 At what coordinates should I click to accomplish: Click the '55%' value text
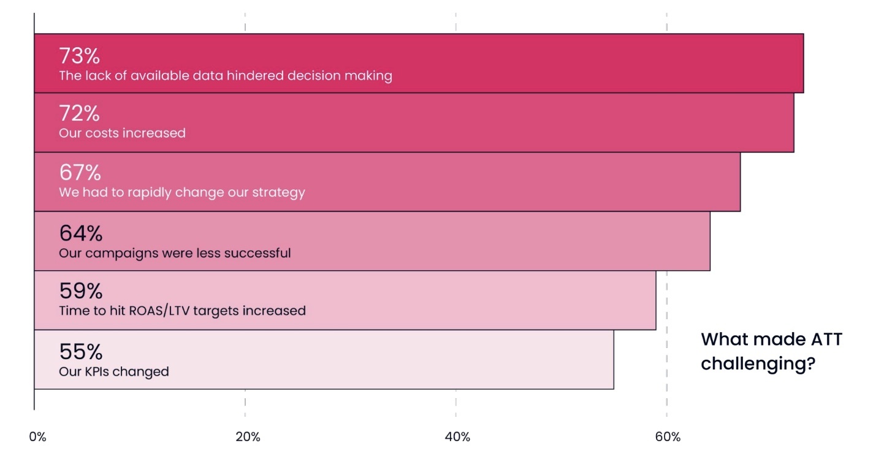pyautogui.click(x=80, y=352)
